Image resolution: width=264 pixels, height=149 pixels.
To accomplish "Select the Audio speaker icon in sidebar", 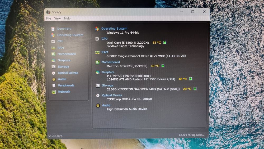I will tap(54, 79).
